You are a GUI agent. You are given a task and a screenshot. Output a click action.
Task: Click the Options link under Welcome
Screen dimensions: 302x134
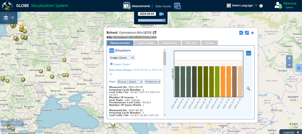click(x=289, y=8)
